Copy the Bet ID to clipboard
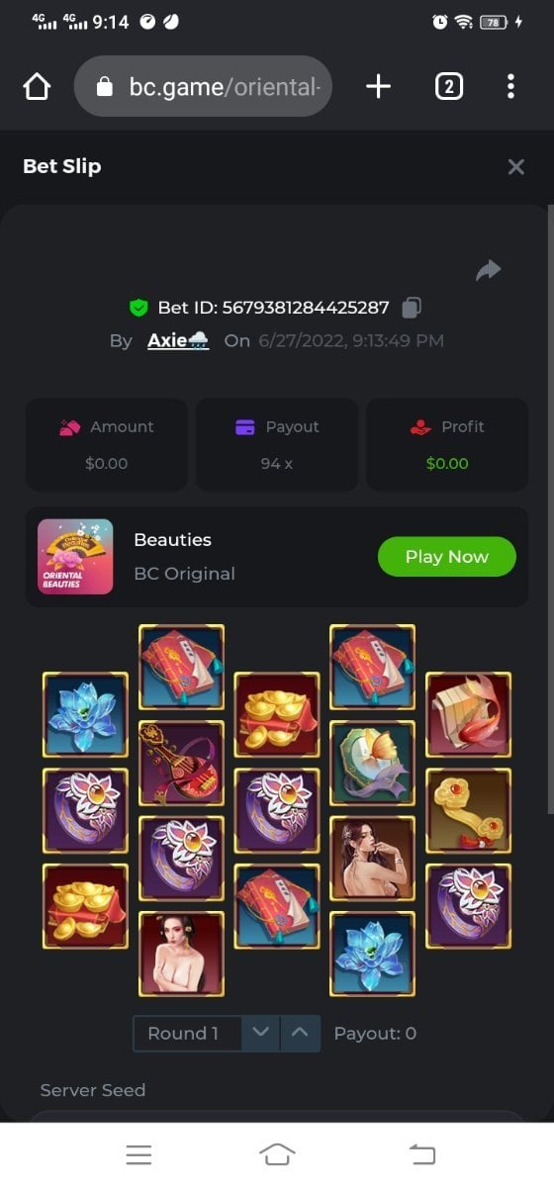The width and height of the screenshot is (554, 1187). point(412,308)
